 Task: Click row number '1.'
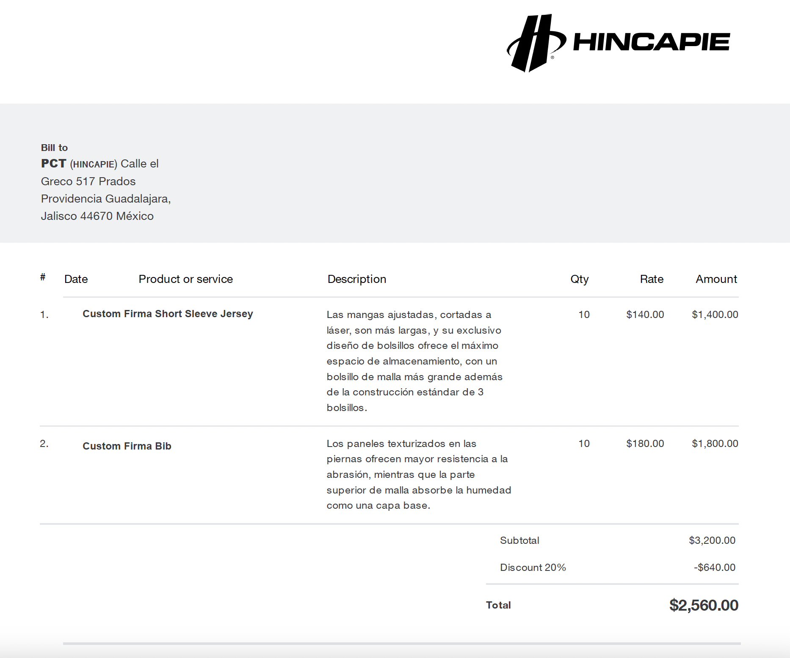[44, 315]
